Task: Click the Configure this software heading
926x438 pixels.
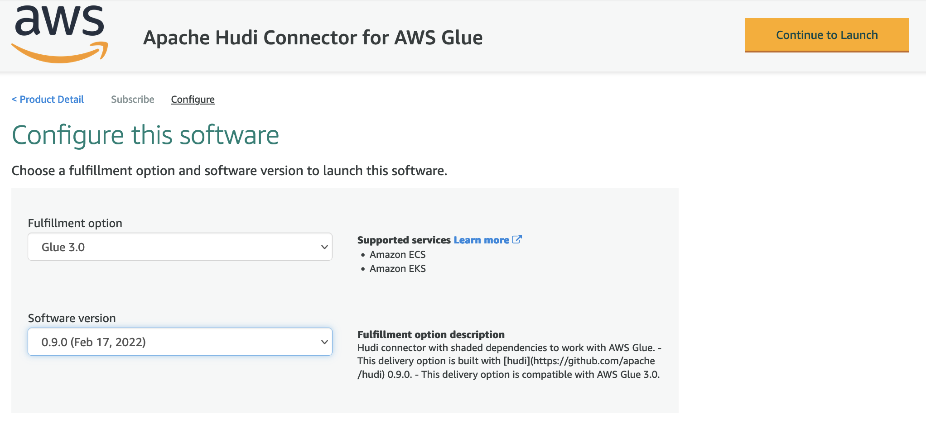Action: [x=145, y=135]
